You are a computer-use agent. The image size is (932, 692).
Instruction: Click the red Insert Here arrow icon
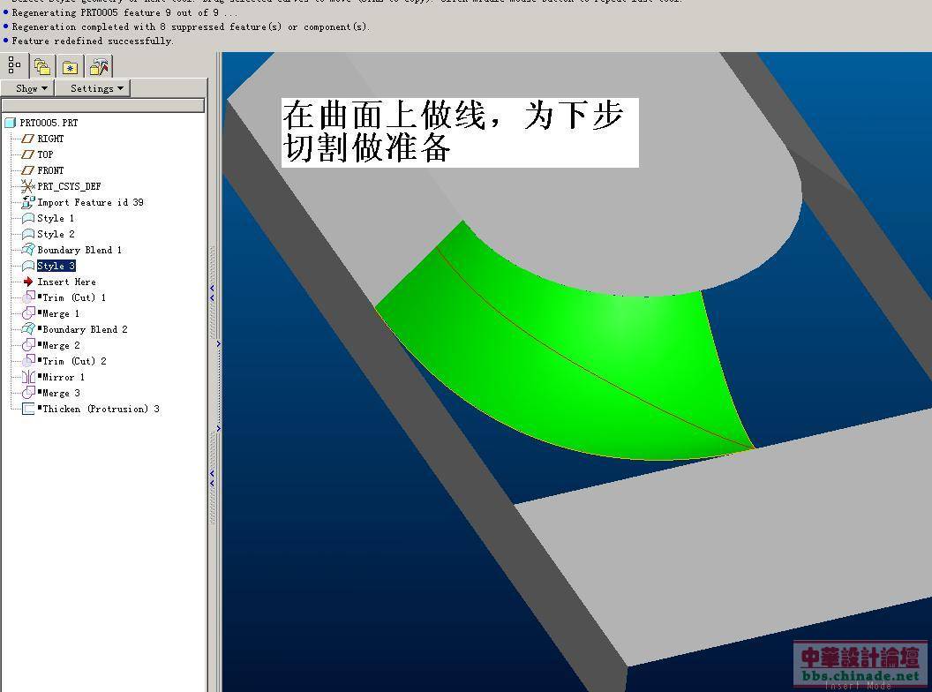click(x=28, y=282)
